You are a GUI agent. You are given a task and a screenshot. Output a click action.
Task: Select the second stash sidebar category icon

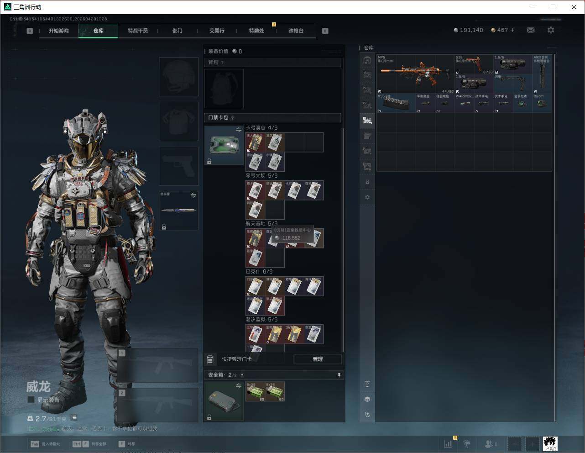pos(367,75)
